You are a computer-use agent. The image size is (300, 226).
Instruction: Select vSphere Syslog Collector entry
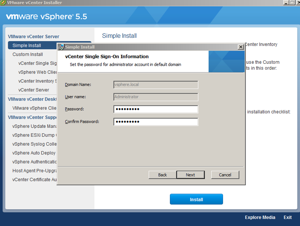pyautogui.click(x=35, y=144)
